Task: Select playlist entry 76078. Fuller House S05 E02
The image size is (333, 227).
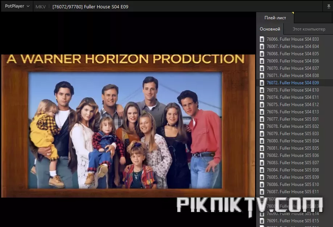Action: 295,126
